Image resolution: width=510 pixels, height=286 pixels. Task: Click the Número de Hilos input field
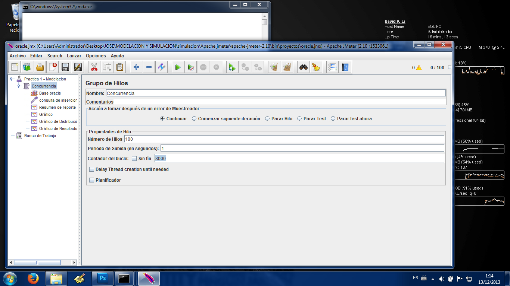click(x=284, y=139)
